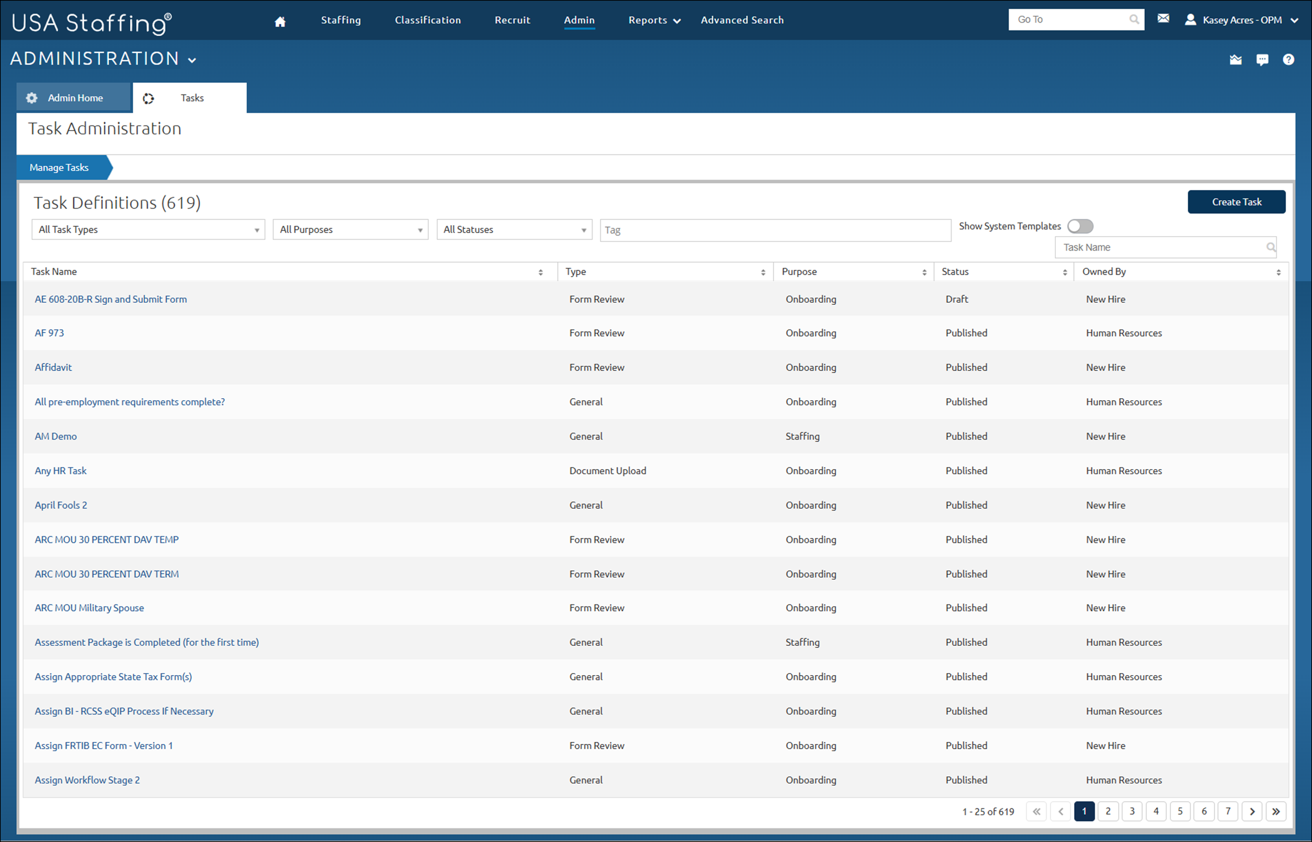The width and height of the screenshot is (1312, 842).
Task: Sort by Type column arrows
Action: point(763,272)
